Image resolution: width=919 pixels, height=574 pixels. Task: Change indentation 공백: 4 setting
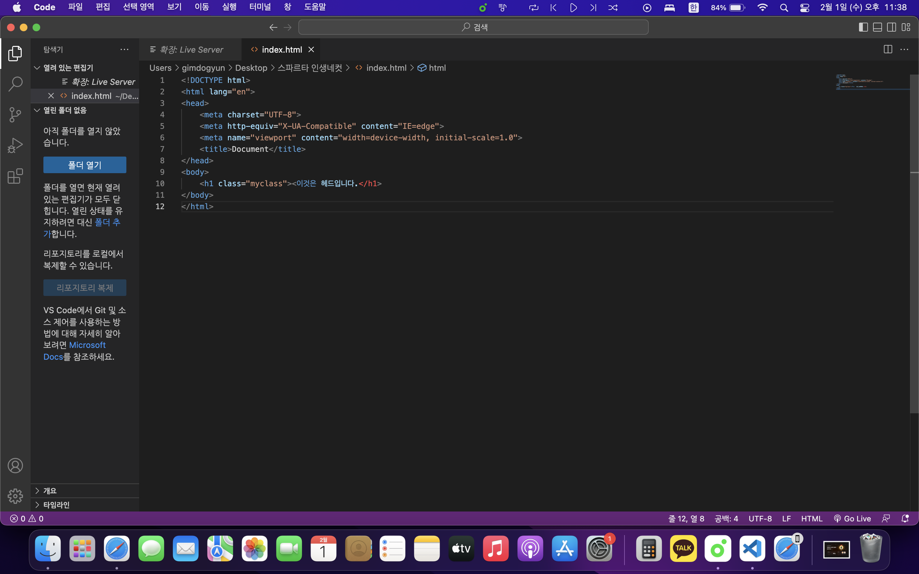(x=726, y=519)
